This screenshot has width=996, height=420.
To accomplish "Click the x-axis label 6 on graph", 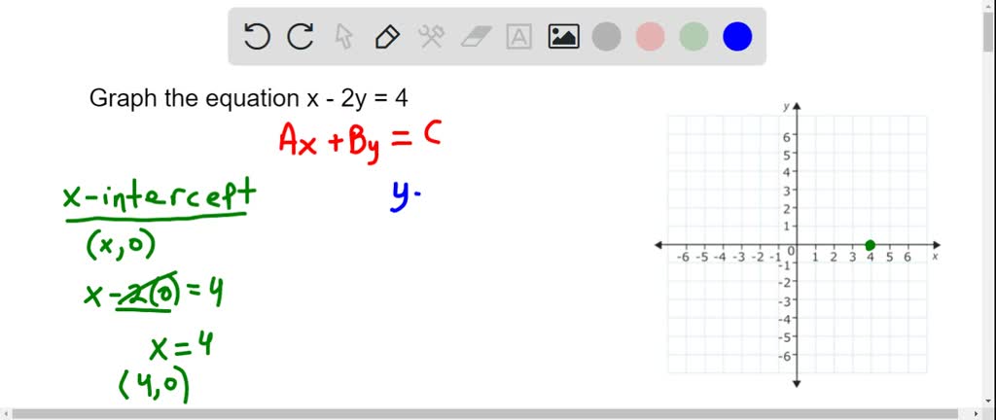I will (907, 257).
